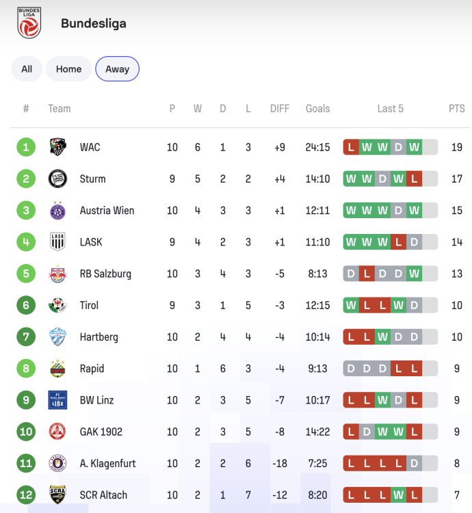The width and height of the screenshot is (472, 513).
Task: Click the LASK club crest
Action: (x=57, y=242)
